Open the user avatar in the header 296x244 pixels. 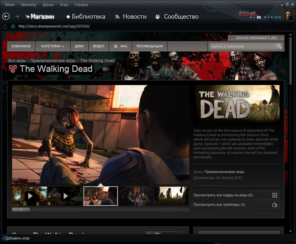click(x=288, y=15)
